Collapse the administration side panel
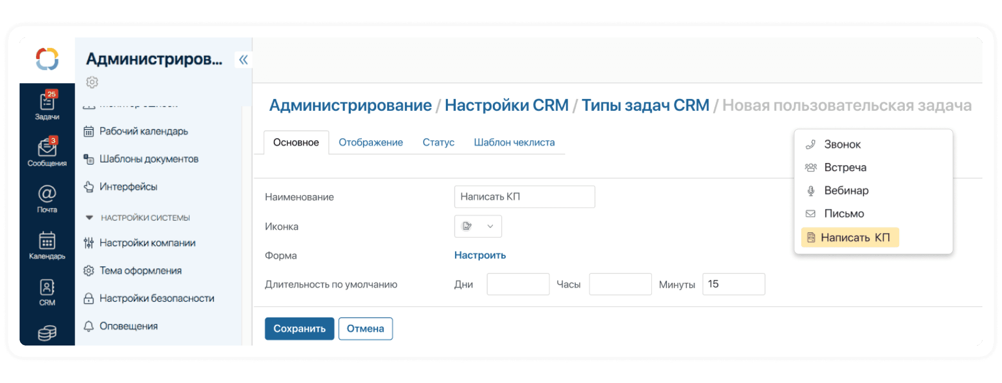Image resolution: width=1002 pixels, height=383 pixels. point(244,60)
